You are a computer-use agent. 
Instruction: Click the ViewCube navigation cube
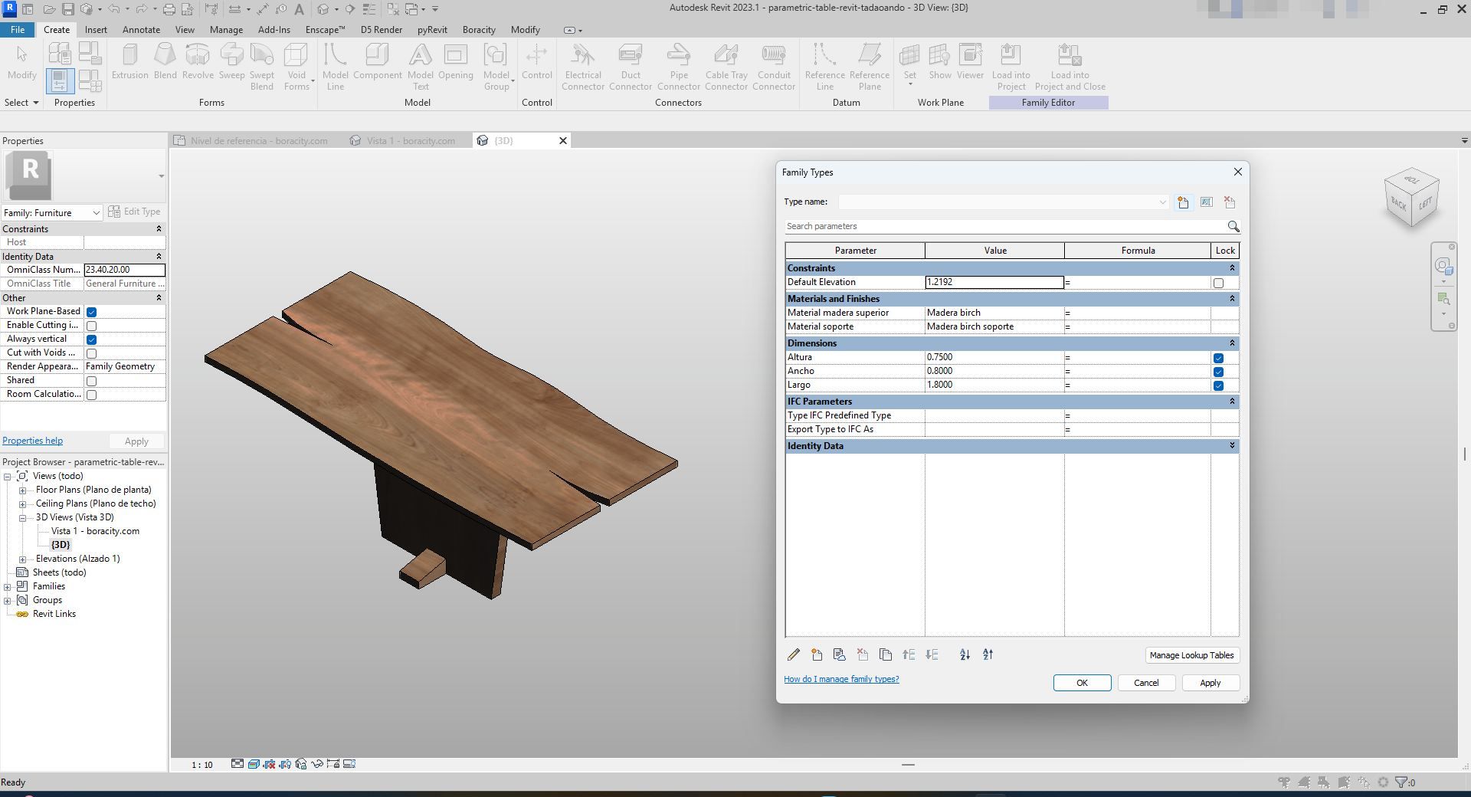click(1411, 197)
